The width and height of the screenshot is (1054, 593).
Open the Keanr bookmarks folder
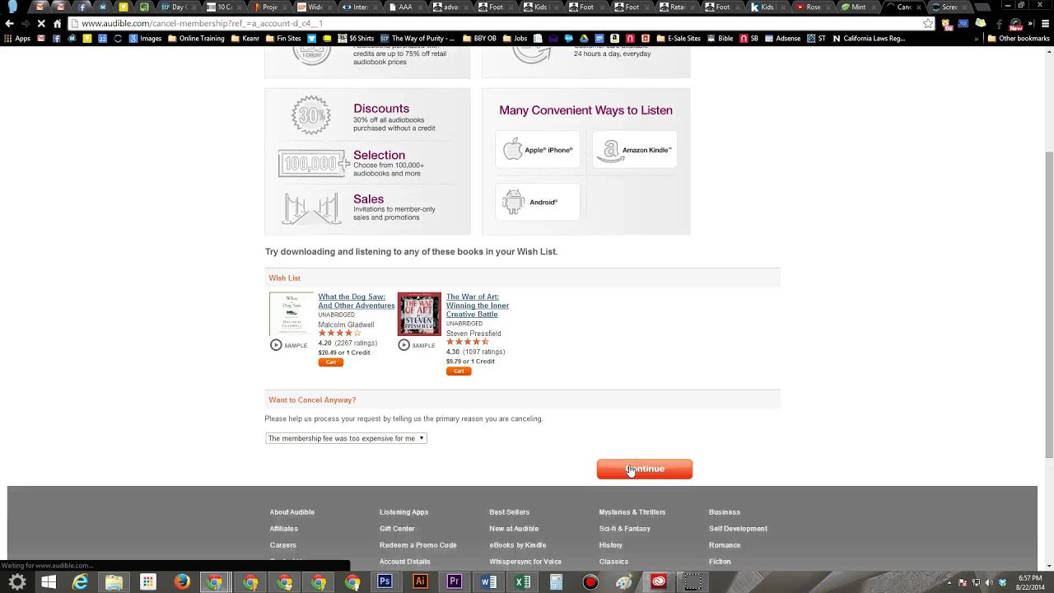coord(245,39)
